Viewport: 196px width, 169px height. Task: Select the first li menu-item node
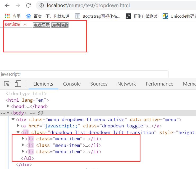pyautogui.click(x=63, y=139)
